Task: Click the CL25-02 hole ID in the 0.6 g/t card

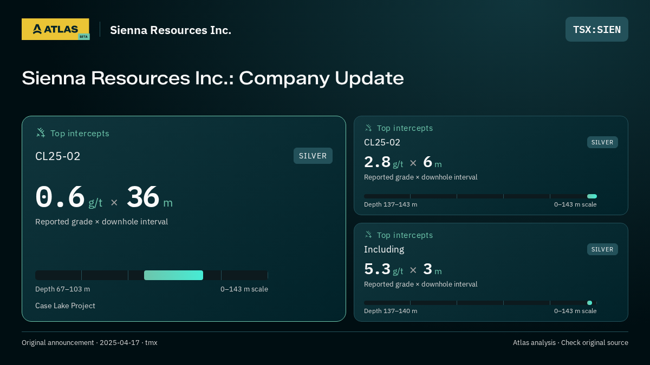Action: pyautogui.click(x=58, y=156)
